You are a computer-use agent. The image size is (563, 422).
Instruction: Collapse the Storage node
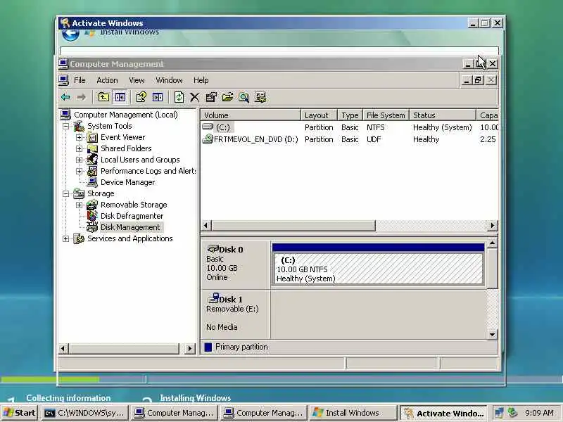pyautogui.click(x=65, y=194)
